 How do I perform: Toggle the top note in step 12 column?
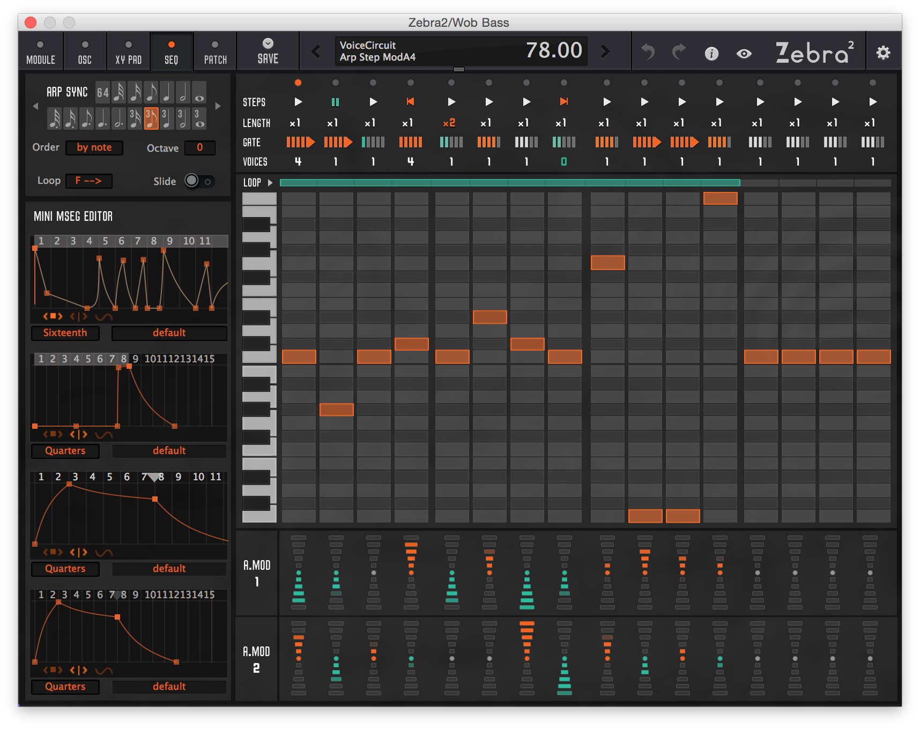tap(720, 198)
